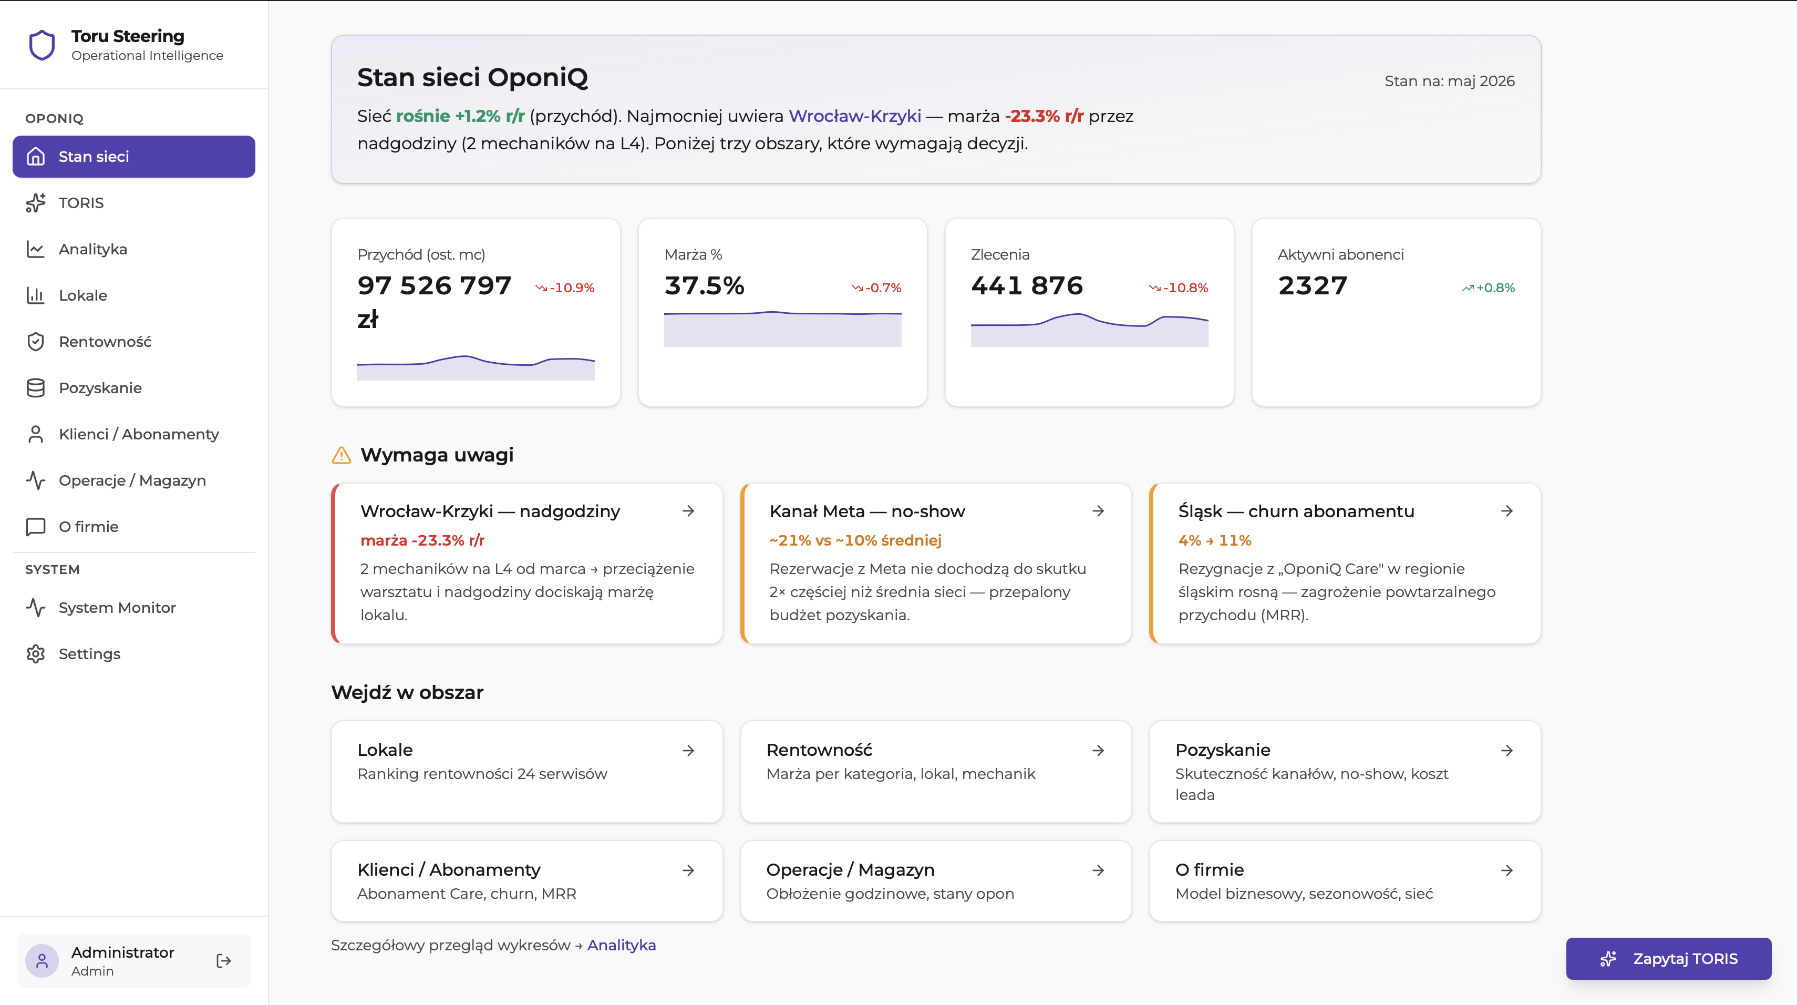Image resolution: width=1797 pixels, height=1005 pixels.
Task: Click the revenue value 97 526 797 zł
Action: click(435, 302)
